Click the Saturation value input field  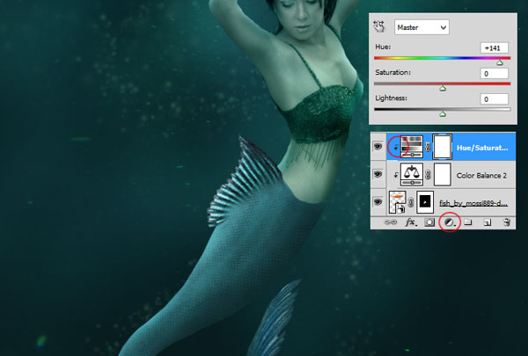[x=494, y=74]
